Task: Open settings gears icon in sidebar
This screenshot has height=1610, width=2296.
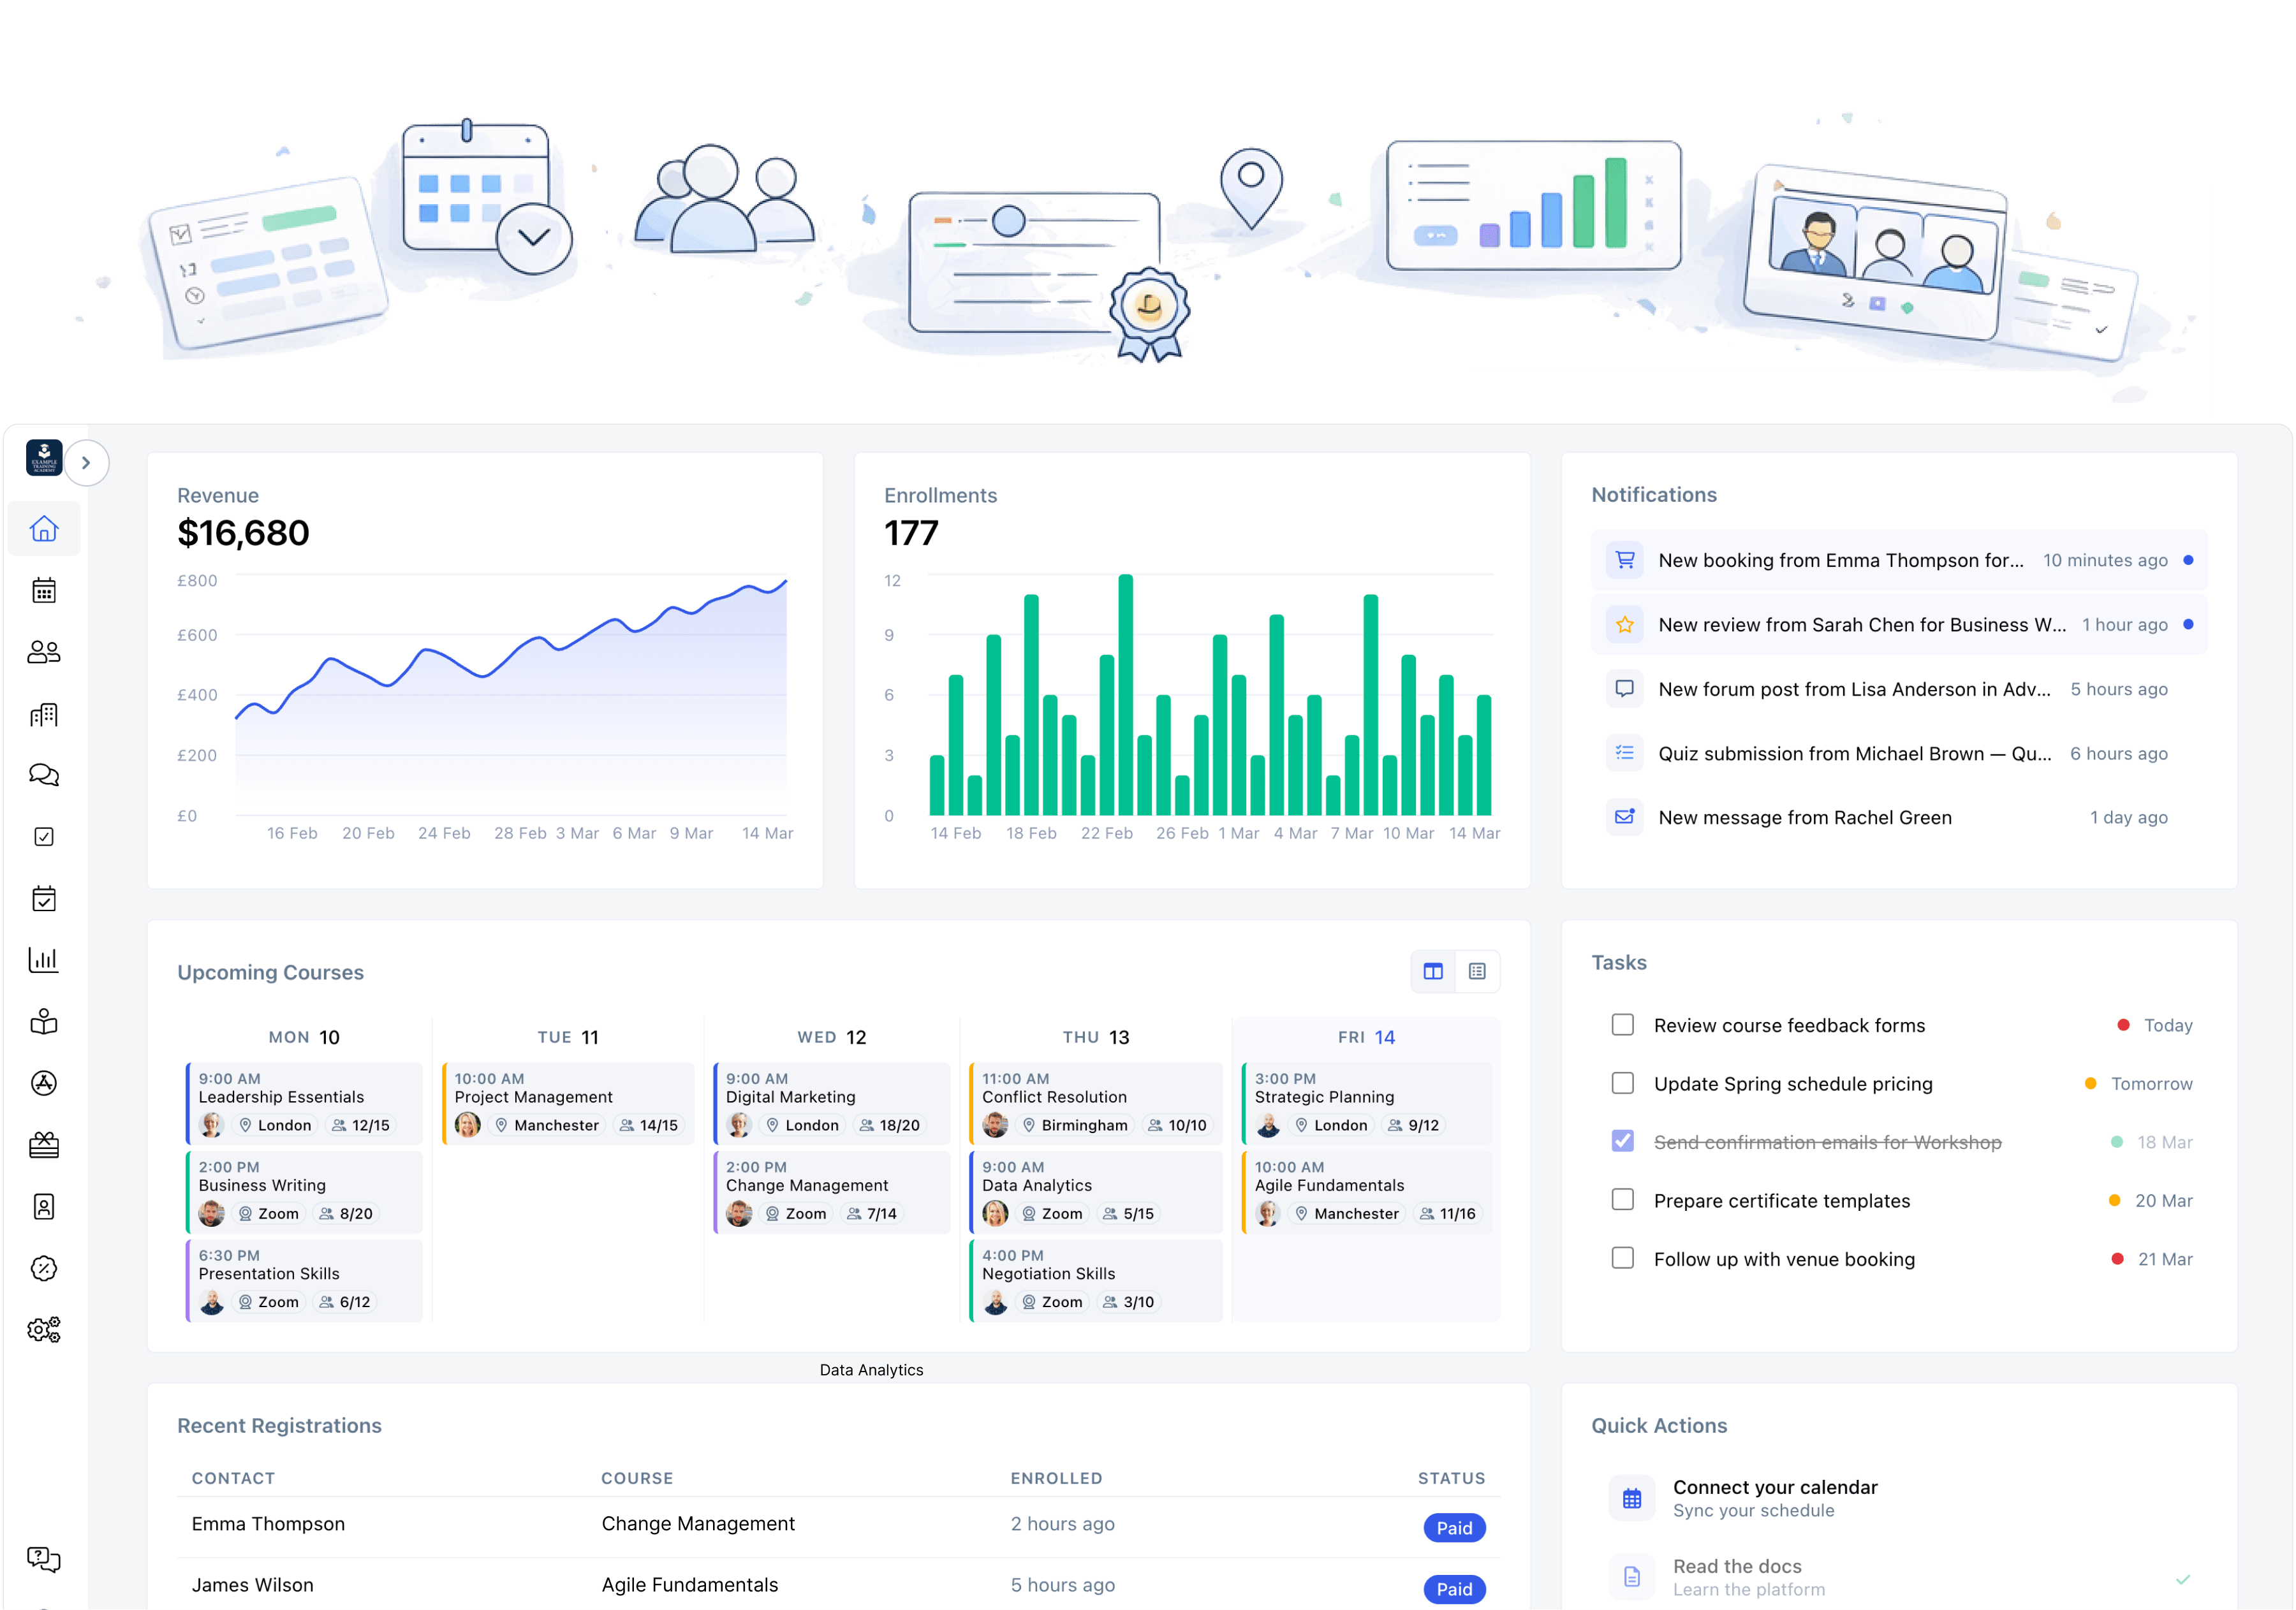Action: 44,1329
